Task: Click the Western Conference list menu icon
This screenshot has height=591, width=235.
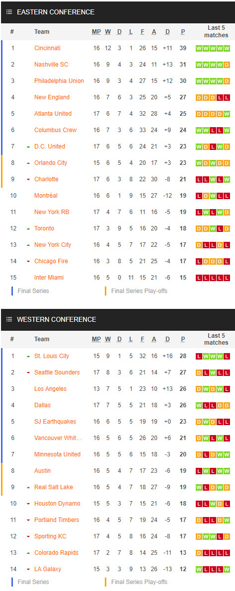Action: coord(9,319)
